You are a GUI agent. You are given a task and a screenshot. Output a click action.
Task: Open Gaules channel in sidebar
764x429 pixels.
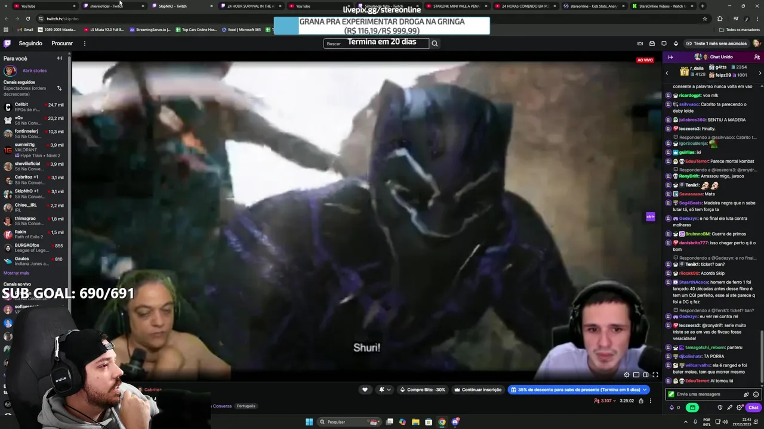[35, 261]
